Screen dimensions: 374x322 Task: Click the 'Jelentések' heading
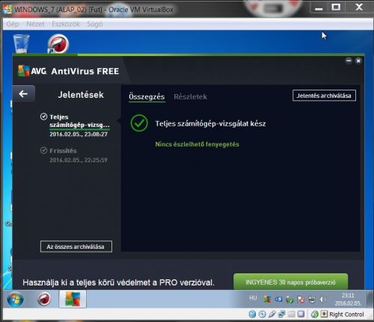point(81,95)
